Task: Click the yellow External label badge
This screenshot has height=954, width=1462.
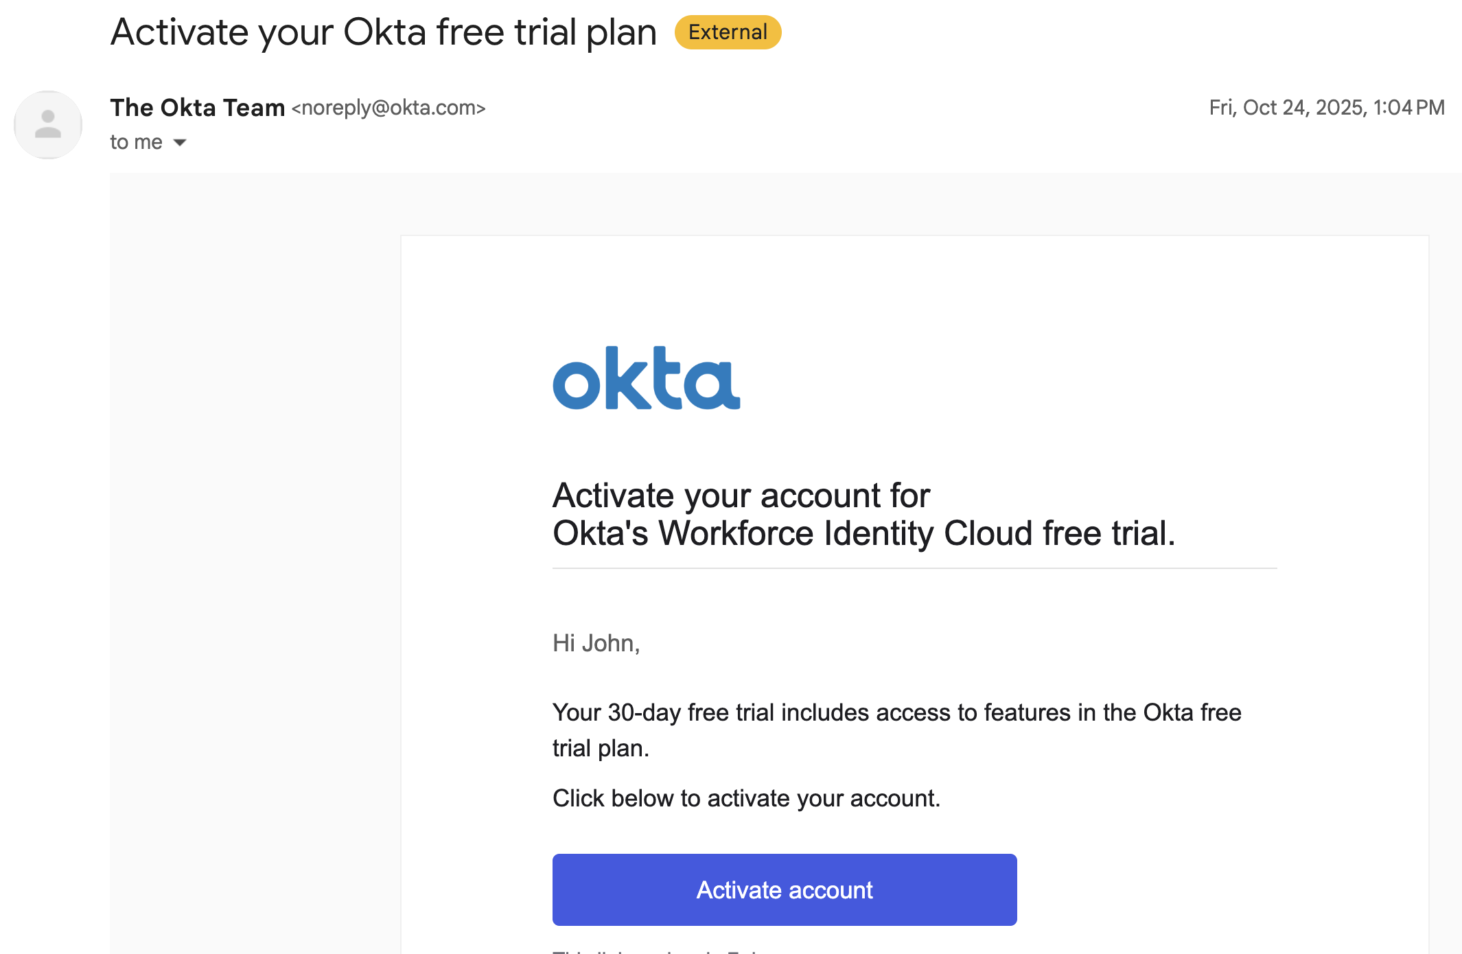Action: click(x=728, y=32)
